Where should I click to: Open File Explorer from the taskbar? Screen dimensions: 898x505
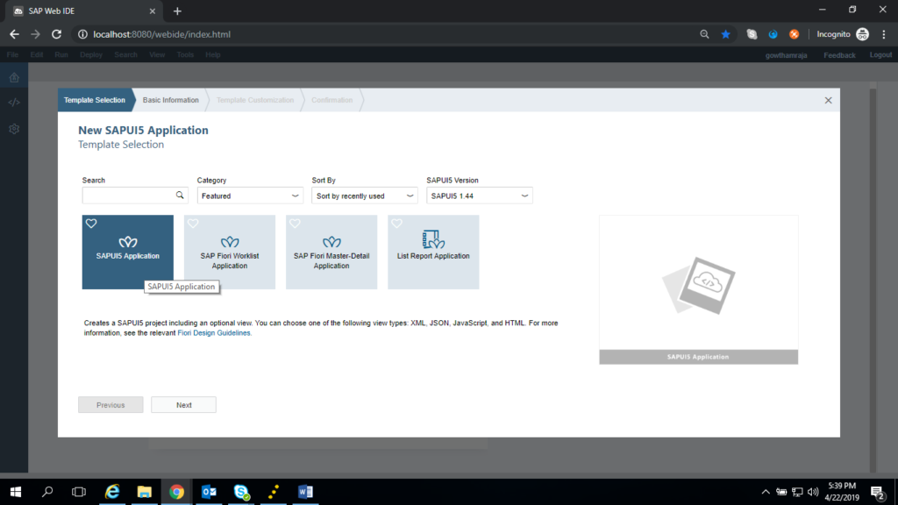[x=145, y=492]
